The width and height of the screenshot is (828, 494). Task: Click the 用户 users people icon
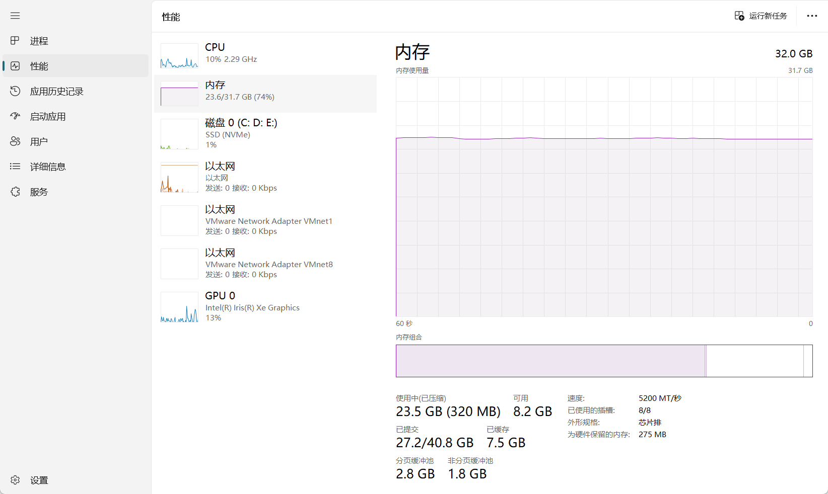coord(15,141)
